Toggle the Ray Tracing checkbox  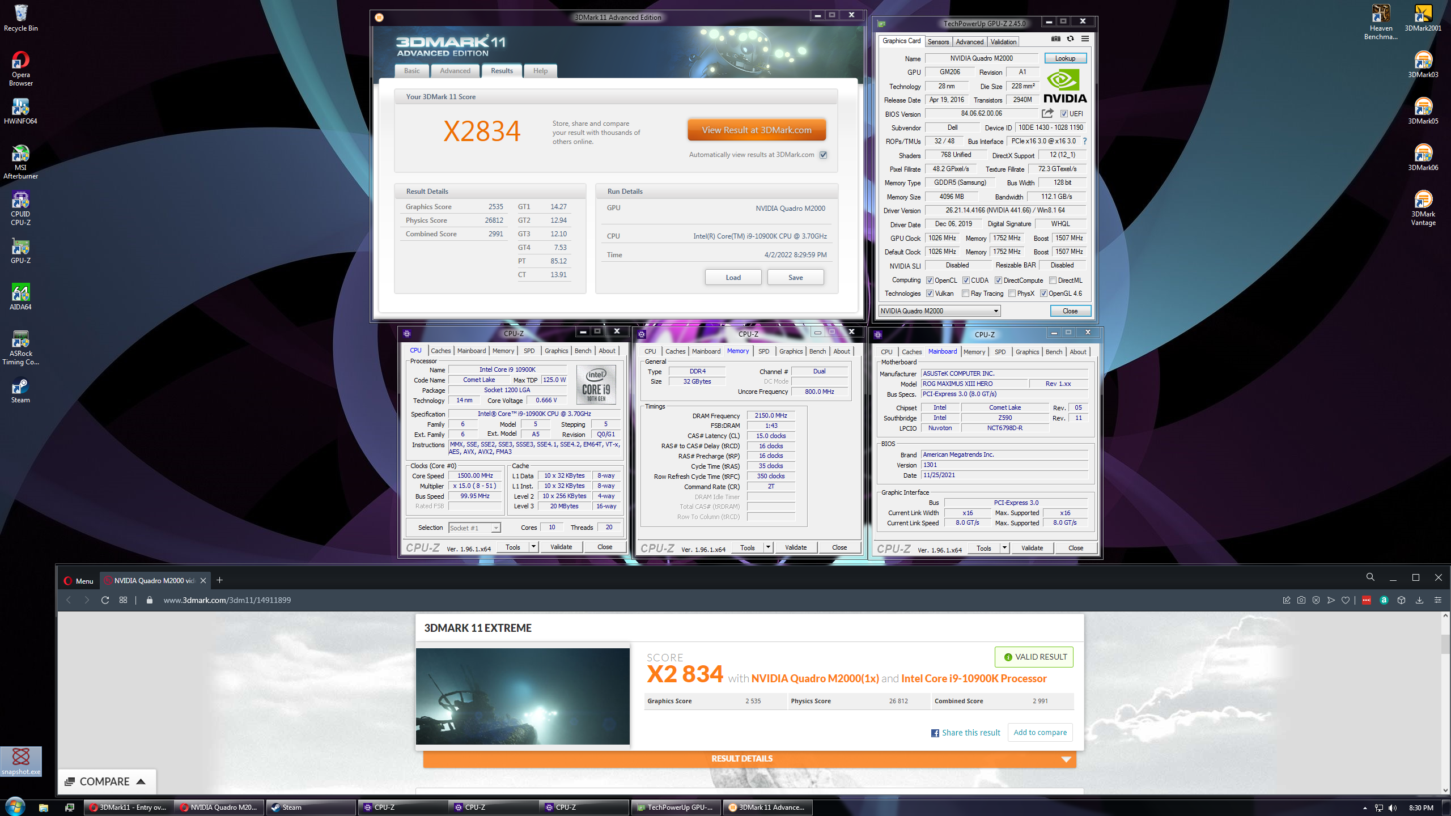(x=965, y=294)
